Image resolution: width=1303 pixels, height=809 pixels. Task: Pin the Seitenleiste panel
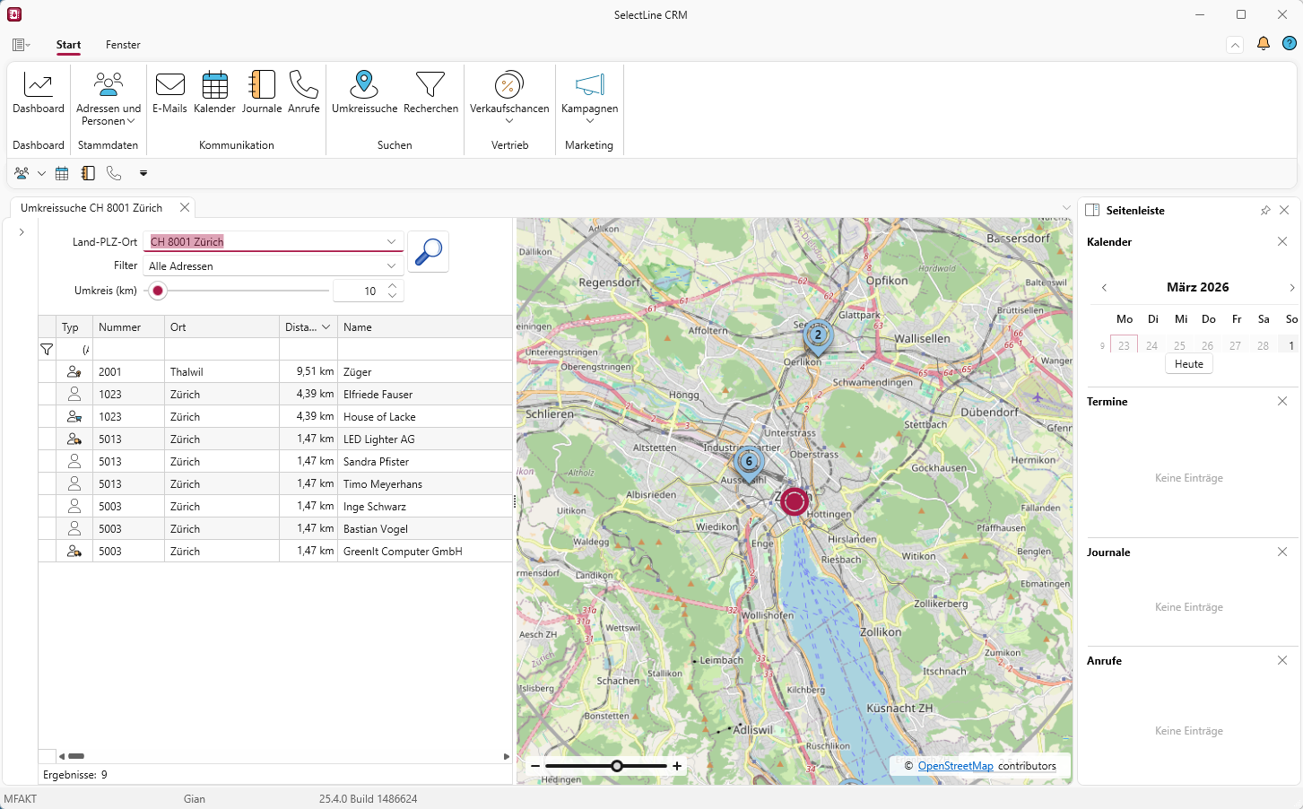point(1265,211)
